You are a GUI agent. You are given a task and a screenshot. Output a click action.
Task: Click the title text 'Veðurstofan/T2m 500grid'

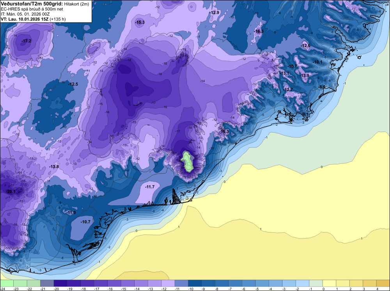coord(32,4)
